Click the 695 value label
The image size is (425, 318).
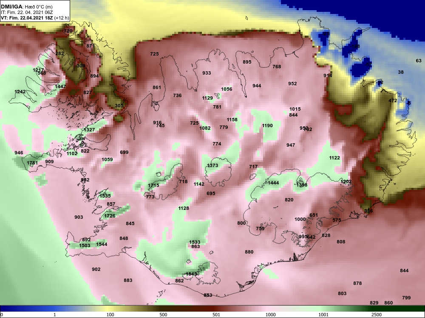211,193
